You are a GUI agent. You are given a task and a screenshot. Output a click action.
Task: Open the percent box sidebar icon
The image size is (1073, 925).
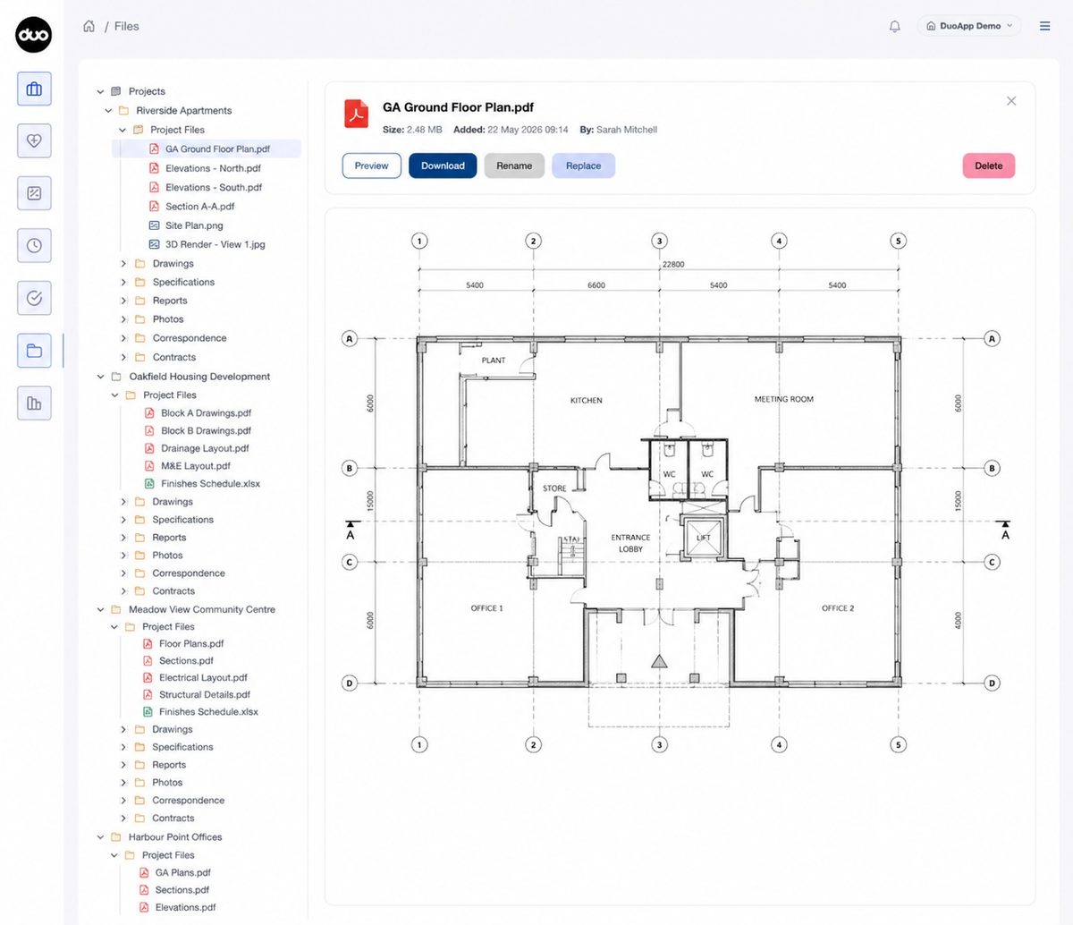click(34, 193)
